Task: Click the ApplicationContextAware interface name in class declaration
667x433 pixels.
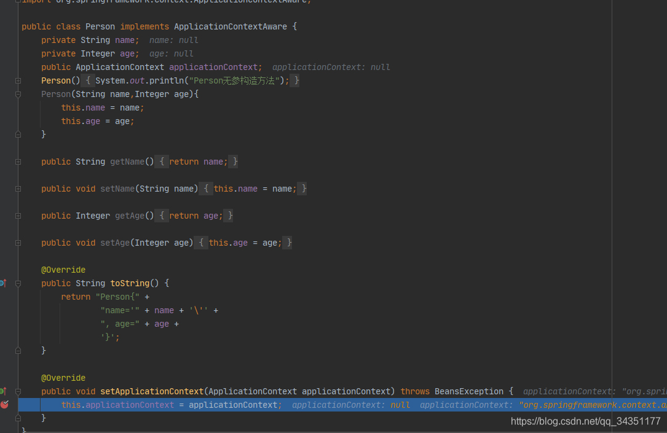Action: click(x=231, y=26)
